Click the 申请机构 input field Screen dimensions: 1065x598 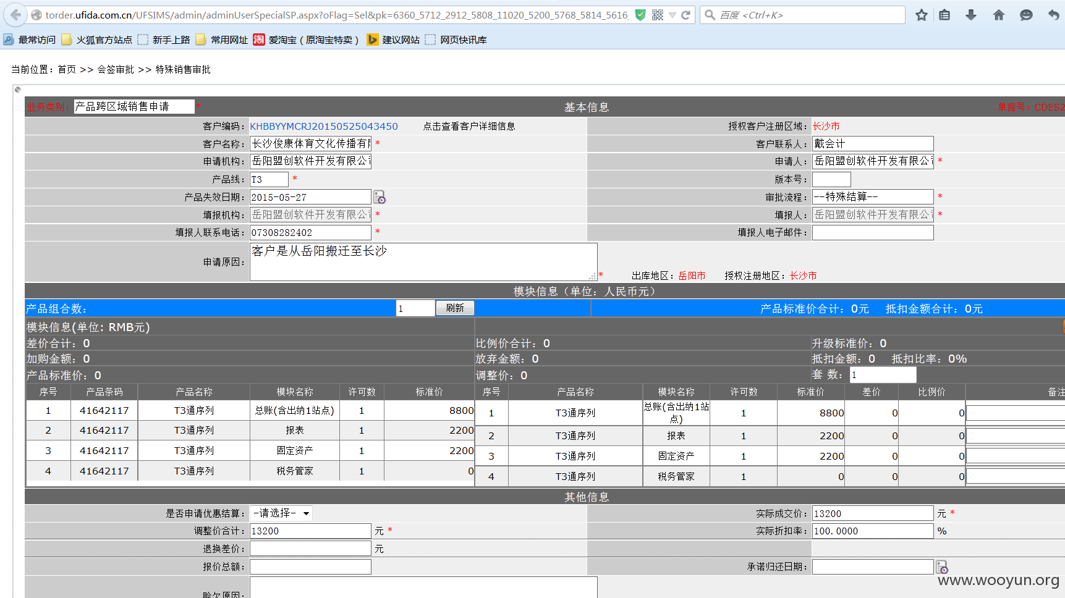tap(310, 161)
